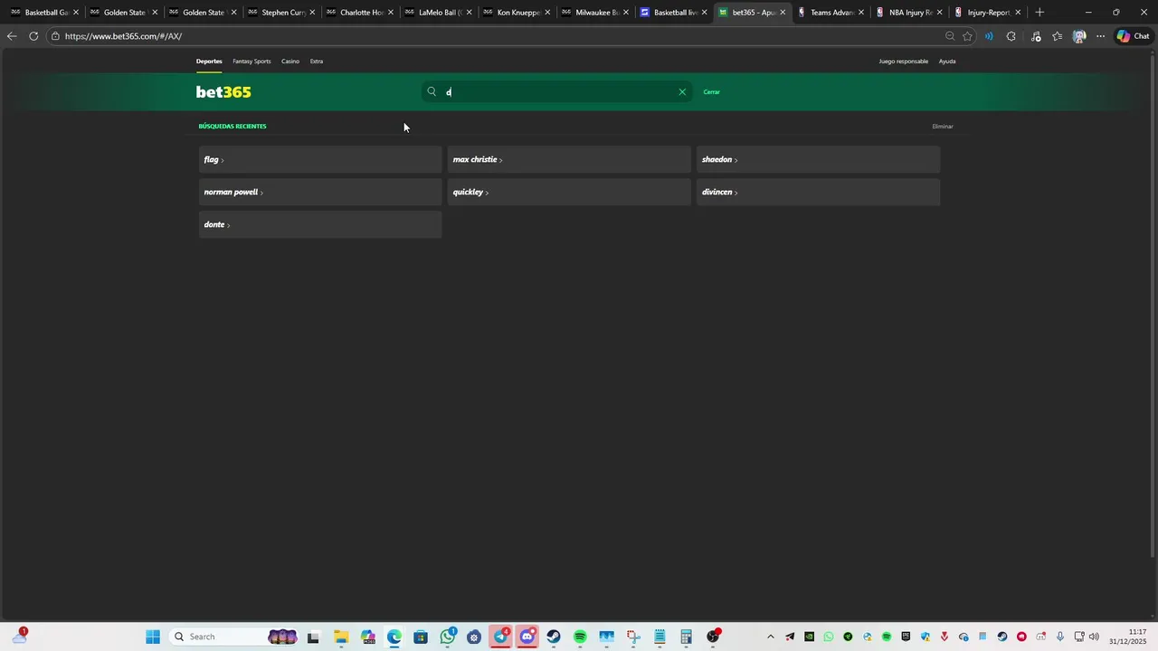Screen dimensions: 1158x651
Task: Open a new browser tab
Action: 1039,13
